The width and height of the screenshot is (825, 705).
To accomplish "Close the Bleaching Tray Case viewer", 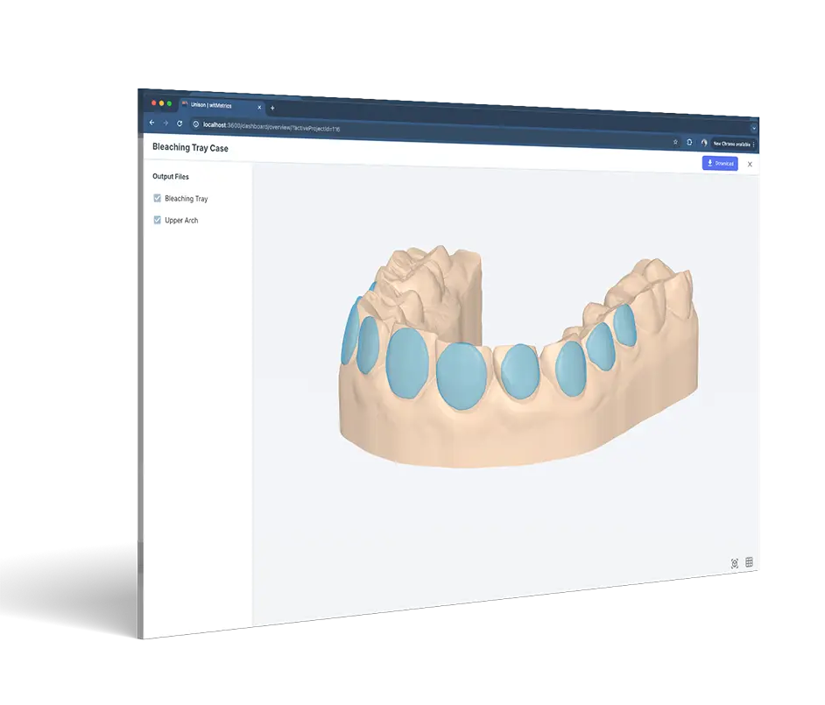I will pos(750,165).
